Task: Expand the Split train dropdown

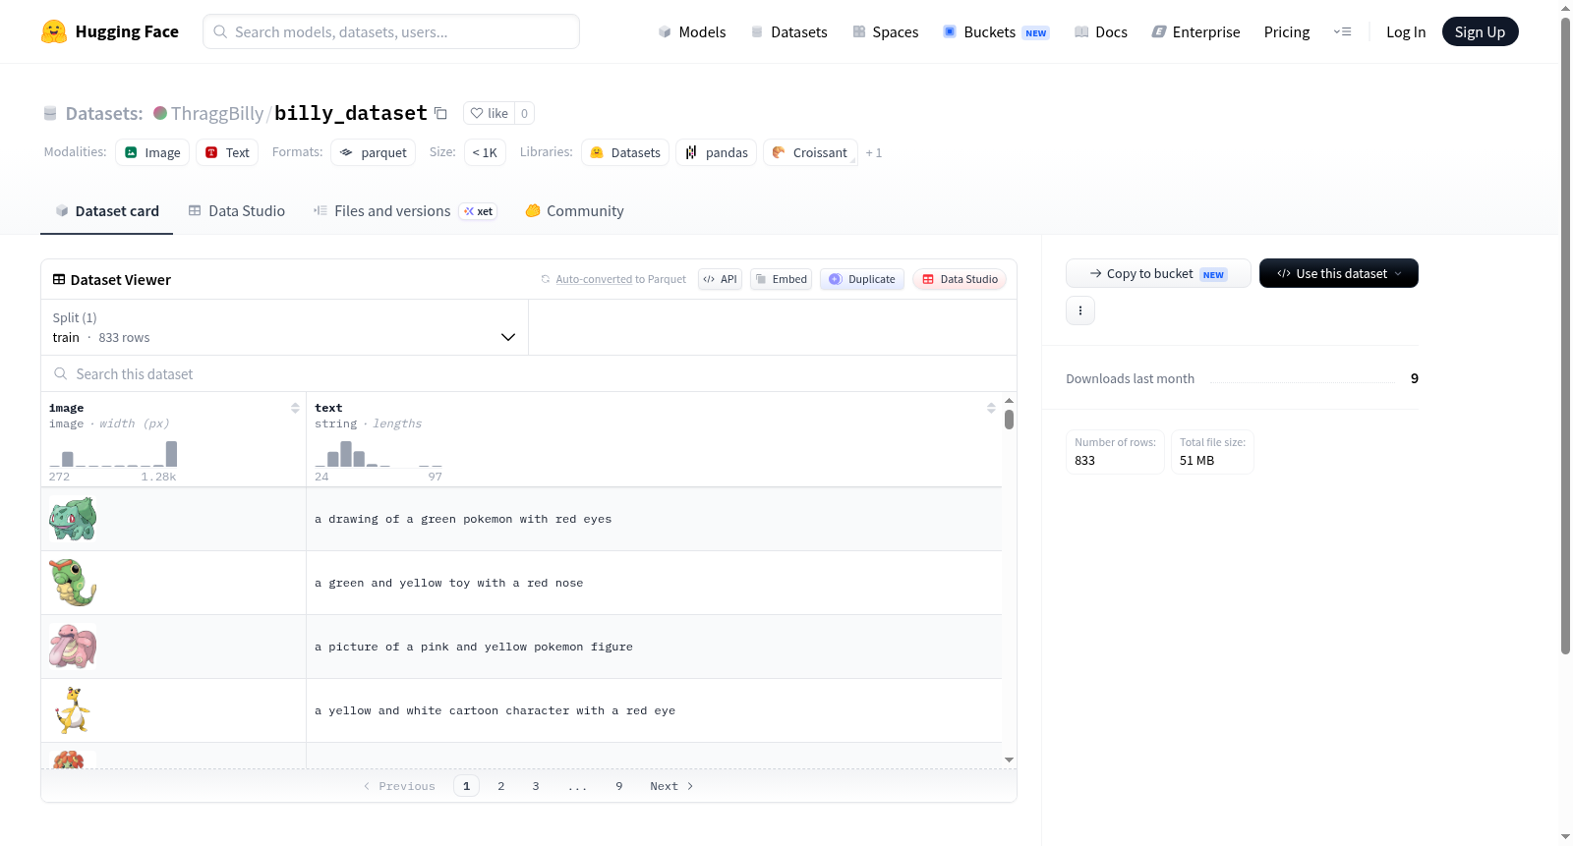Action: point(285,327)
